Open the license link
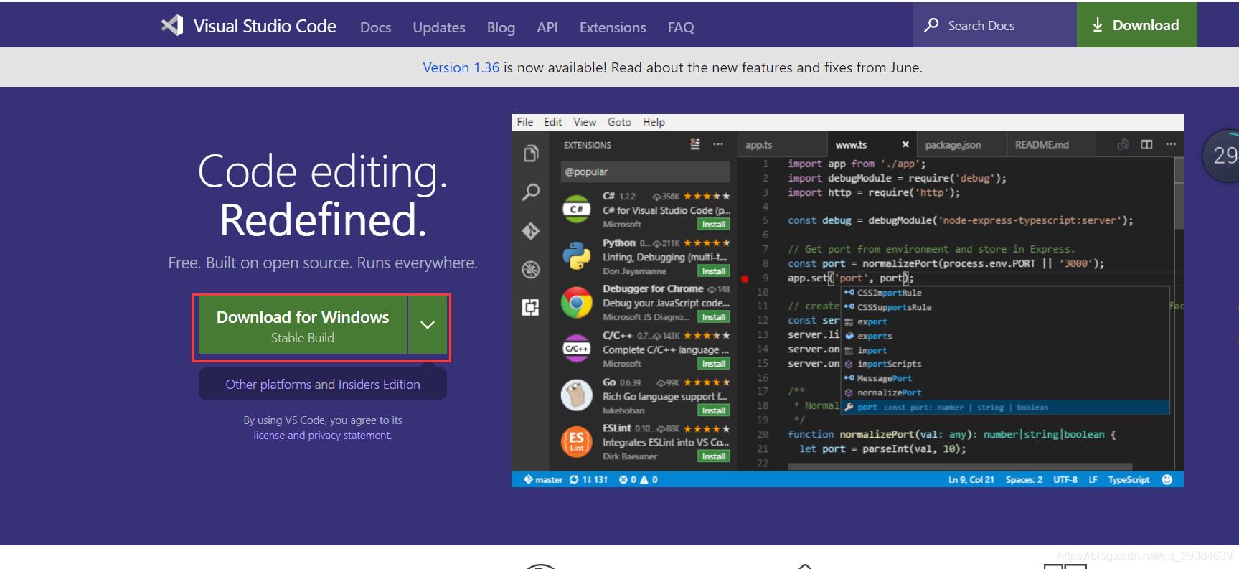This screenshot has height=569, width=1239. pos(269,436)
